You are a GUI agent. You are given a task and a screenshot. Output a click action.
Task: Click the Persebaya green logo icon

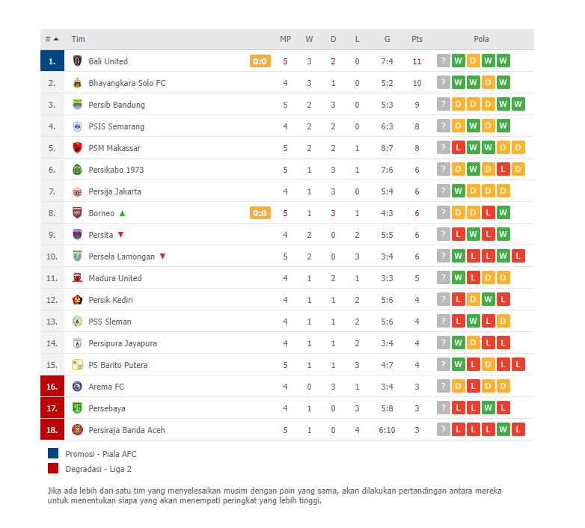click(77, 408)
